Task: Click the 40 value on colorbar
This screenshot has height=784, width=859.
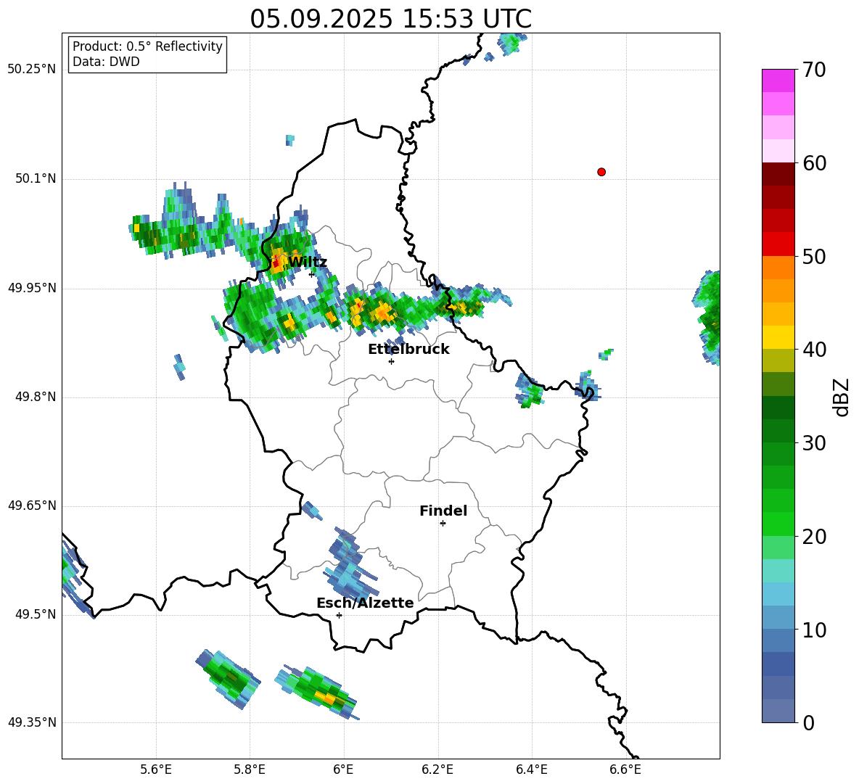Action: tap(813, 350)
